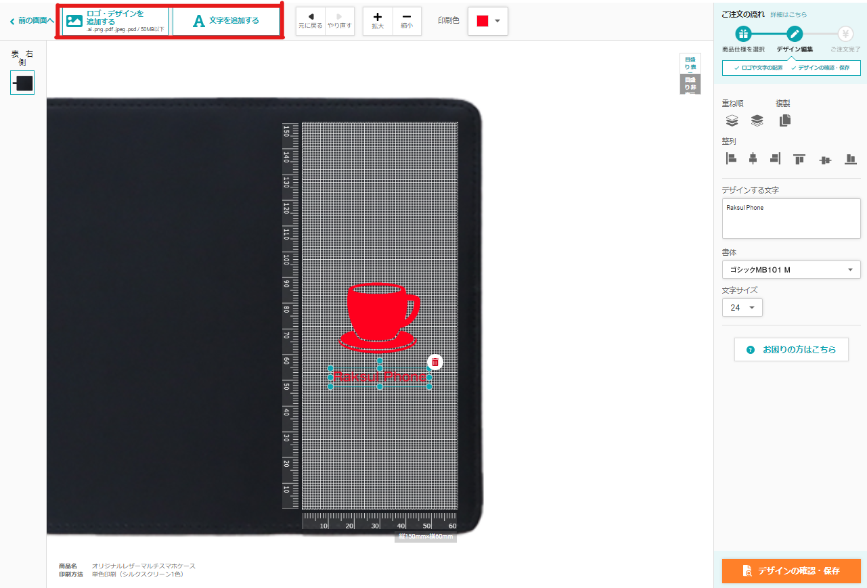This screenshot has height=588, width=867.
Task: Click 単色印刷（シルクスクリーン1色） text
Action: pos(137,574)
